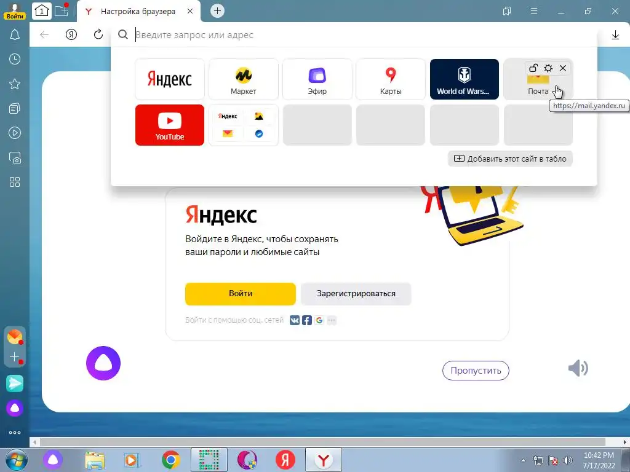Click the Yandex Я home button
The height and width of the screenshot is (472, 630).
71,35
